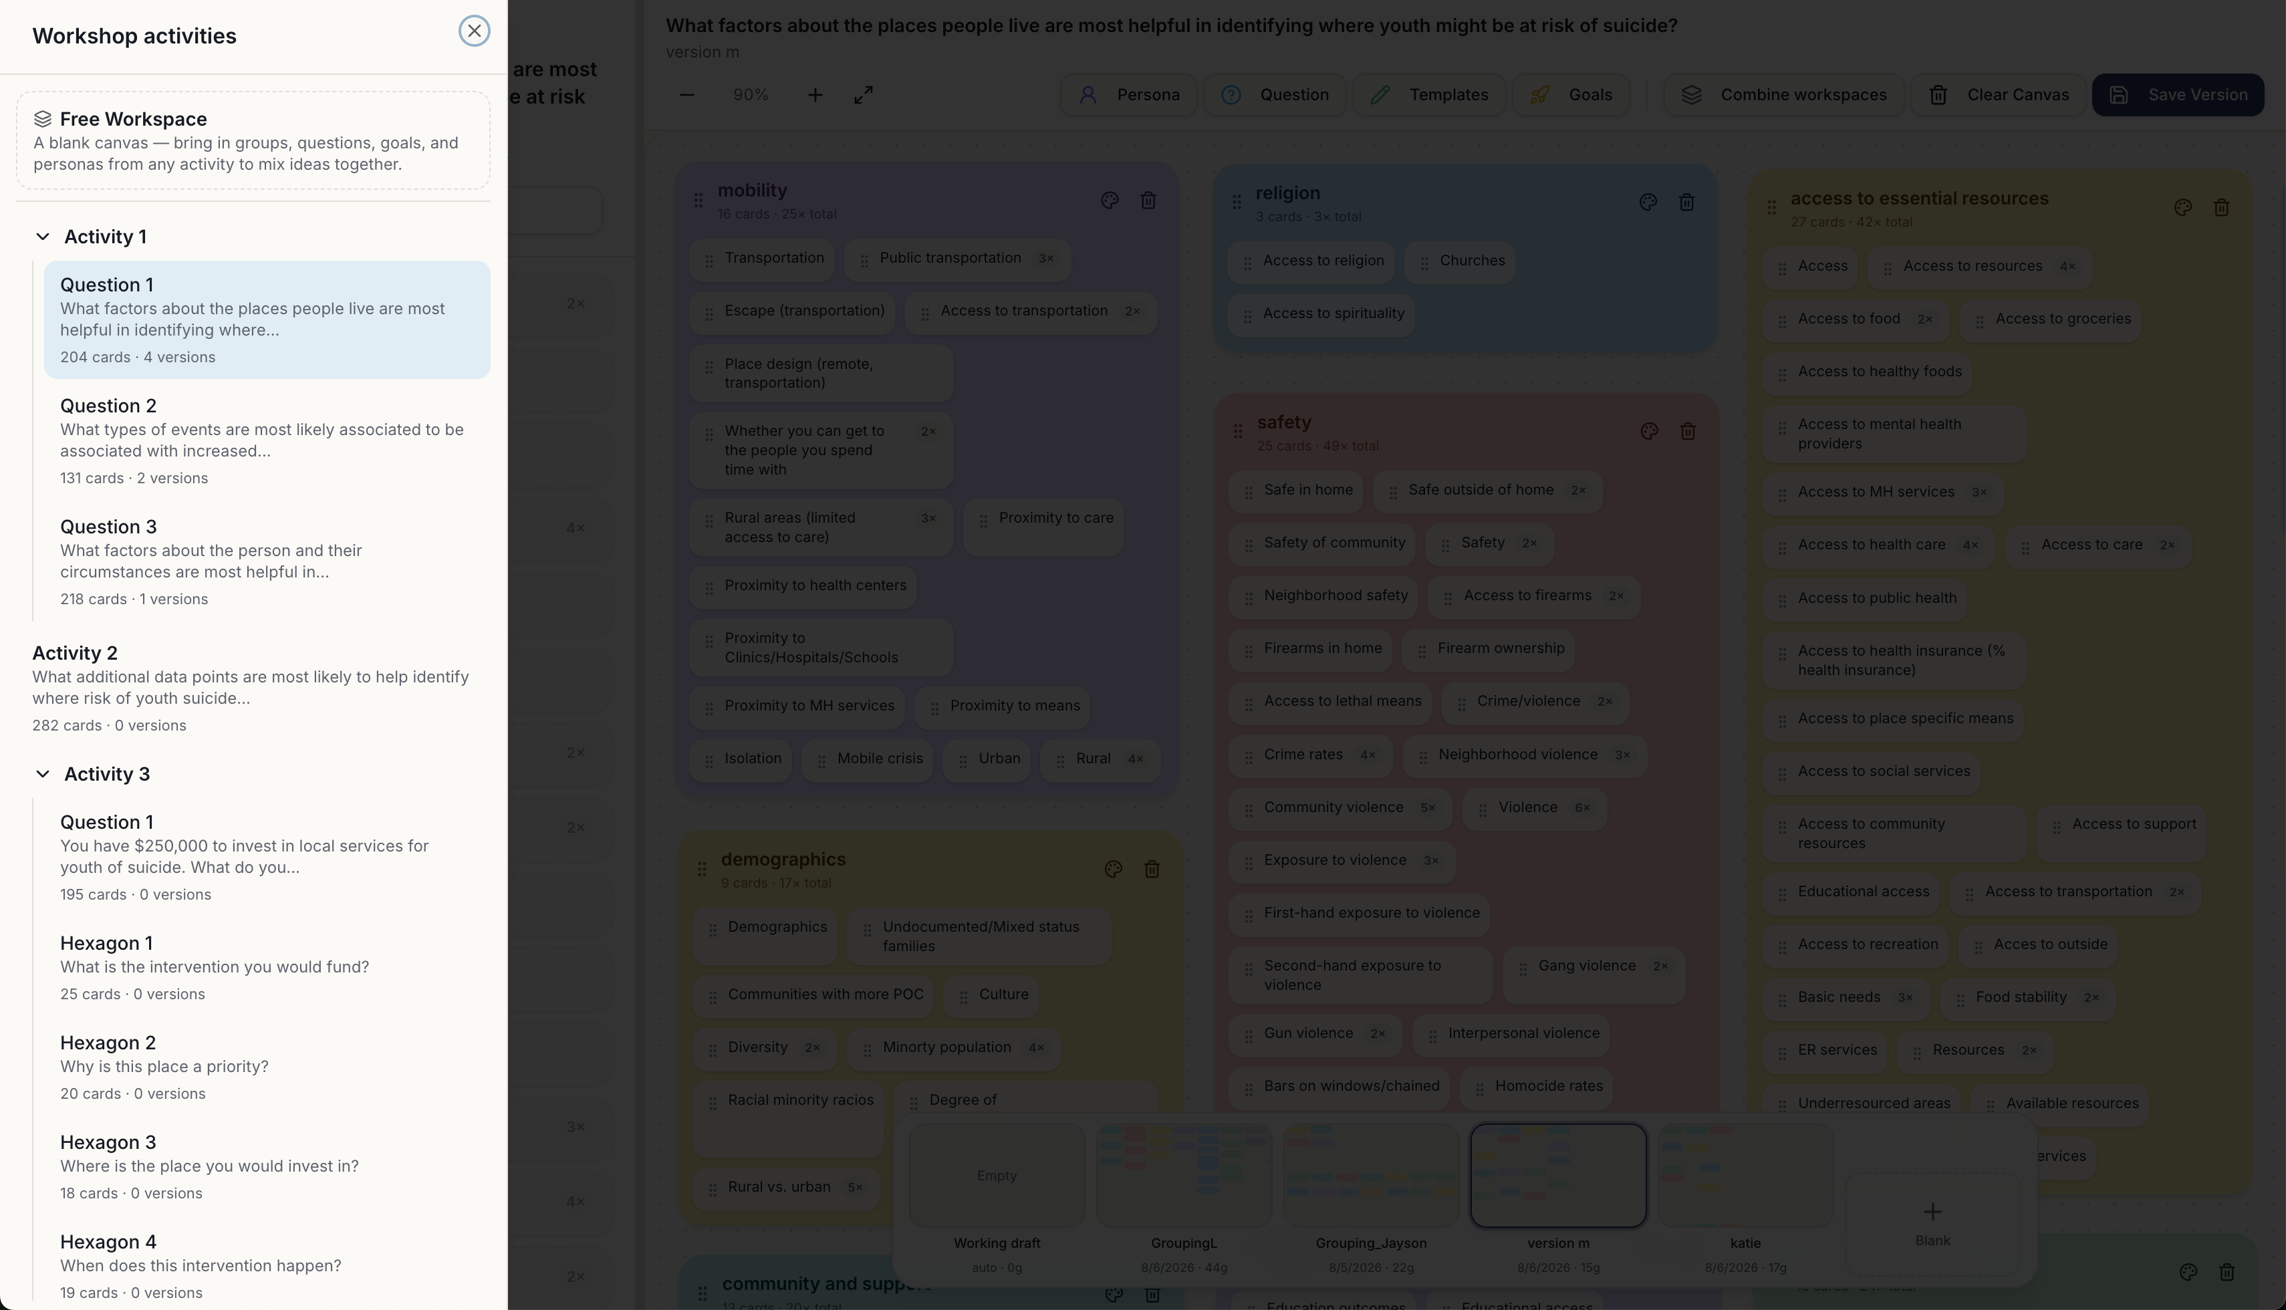Screen dimensions: 2286x1310
Task: Click the Persona toolbar button
Action: pos(1129,94)
